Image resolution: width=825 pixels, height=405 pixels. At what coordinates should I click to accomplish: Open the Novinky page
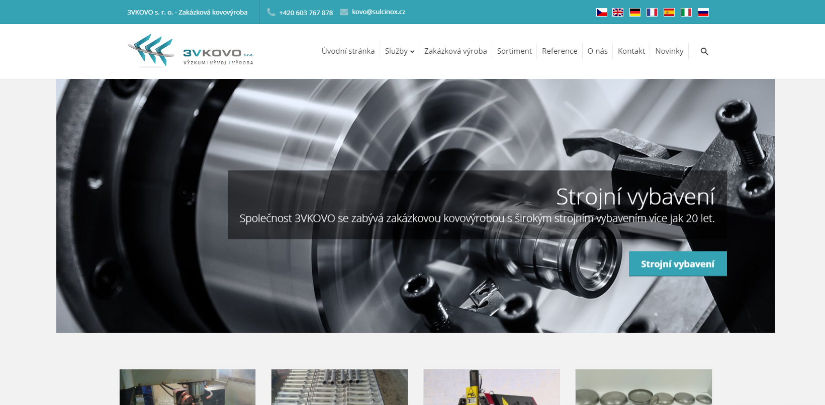pos(669,51)
